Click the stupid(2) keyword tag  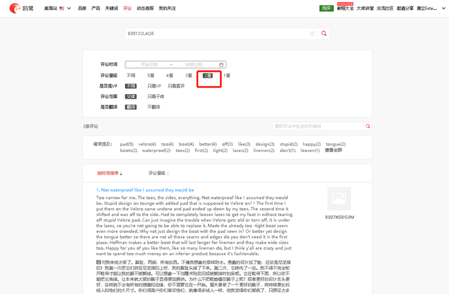point(289,144)
